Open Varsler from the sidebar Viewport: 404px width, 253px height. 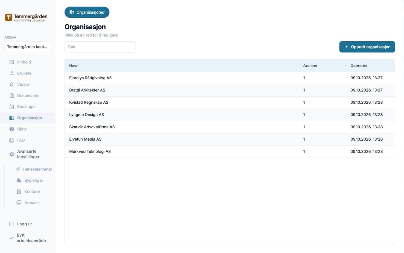coord(28,84)
